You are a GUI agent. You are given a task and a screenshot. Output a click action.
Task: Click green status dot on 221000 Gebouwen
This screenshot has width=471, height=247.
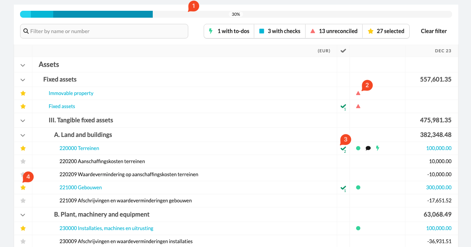[x=358, y=187]
